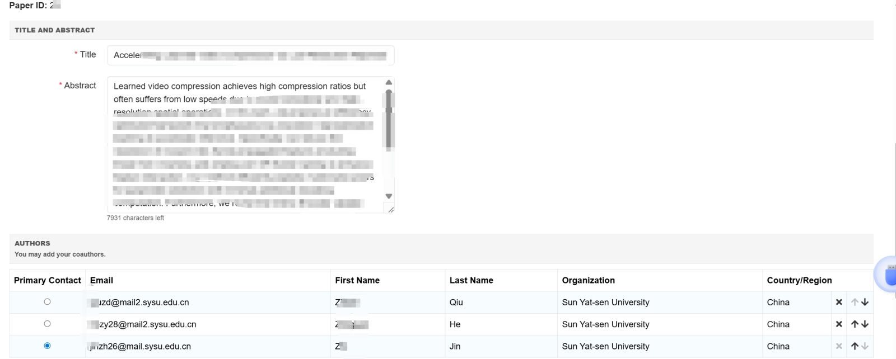This screenshot has height=359, width=896.
Task: Click the Organization column header
Action: click(588, 280)
